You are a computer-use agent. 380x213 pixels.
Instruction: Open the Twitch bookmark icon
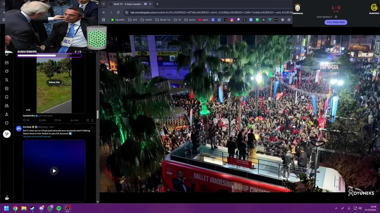pos(238,20)
